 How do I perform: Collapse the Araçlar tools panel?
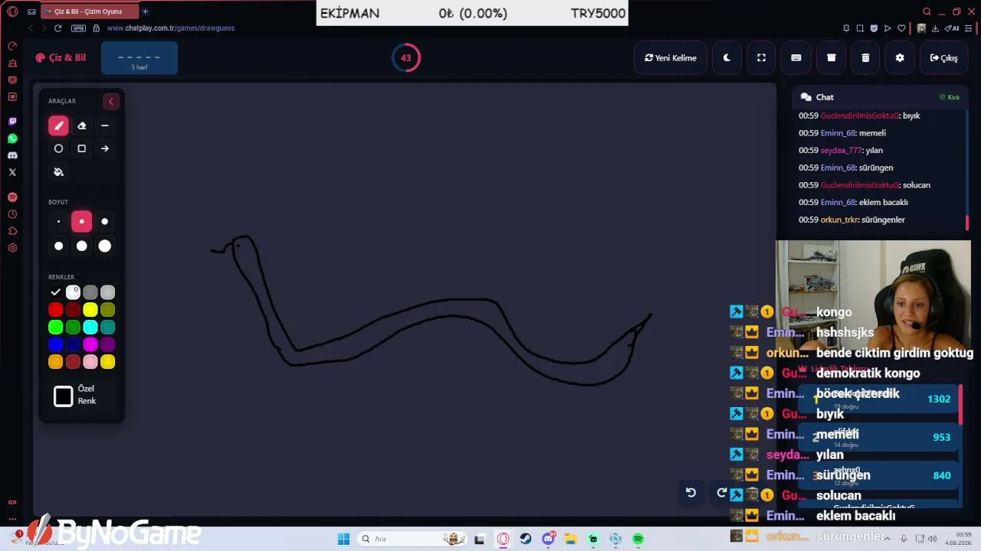[x=110, y=101]
